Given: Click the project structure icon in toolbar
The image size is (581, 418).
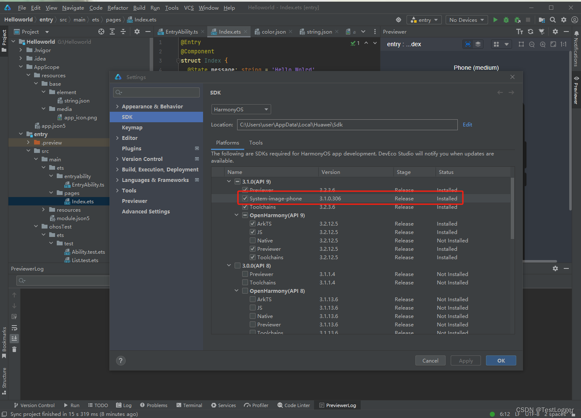Looking at the screenshot, I should tap(542, 20).
